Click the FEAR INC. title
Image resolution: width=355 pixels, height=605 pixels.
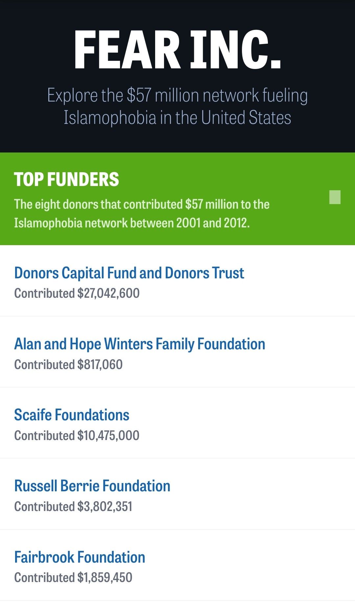click(177, 50)
